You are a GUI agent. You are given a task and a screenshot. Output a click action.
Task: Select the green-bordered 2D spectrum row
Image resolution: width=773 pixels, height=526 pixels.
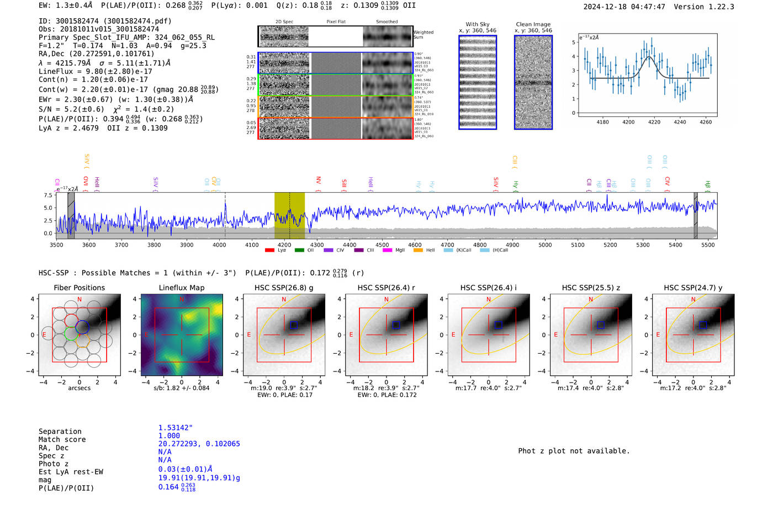point(335,85)
